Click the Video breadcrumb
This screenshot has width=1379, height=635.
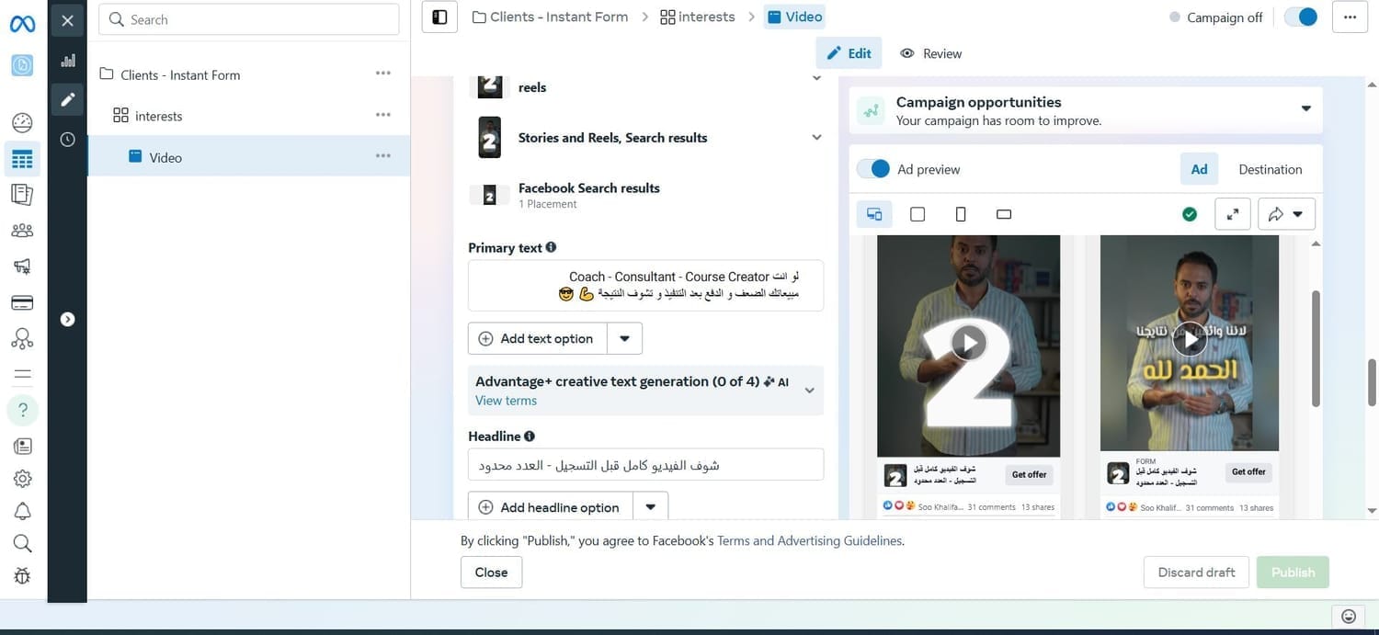[794, 17]
